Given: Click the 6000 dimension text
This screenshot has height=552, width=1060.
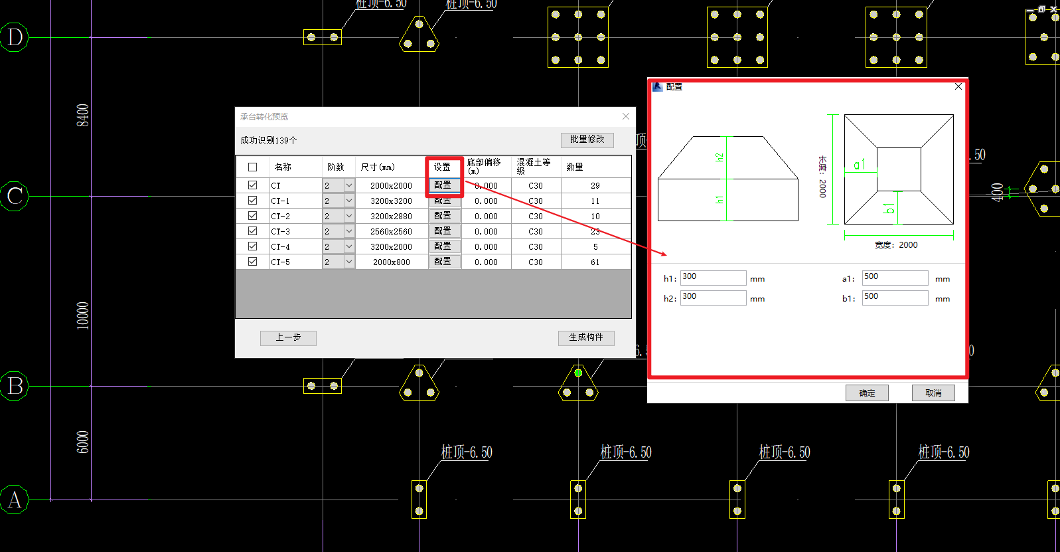Looking at the screenshot, I should pyautogui.click(x=82, y=442).
